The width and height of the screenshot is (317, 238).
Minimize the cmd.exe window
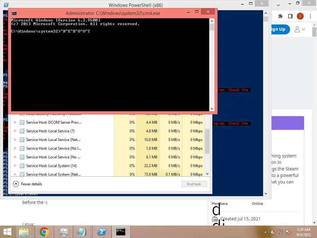pyautogui.click(x=189, y=12)
